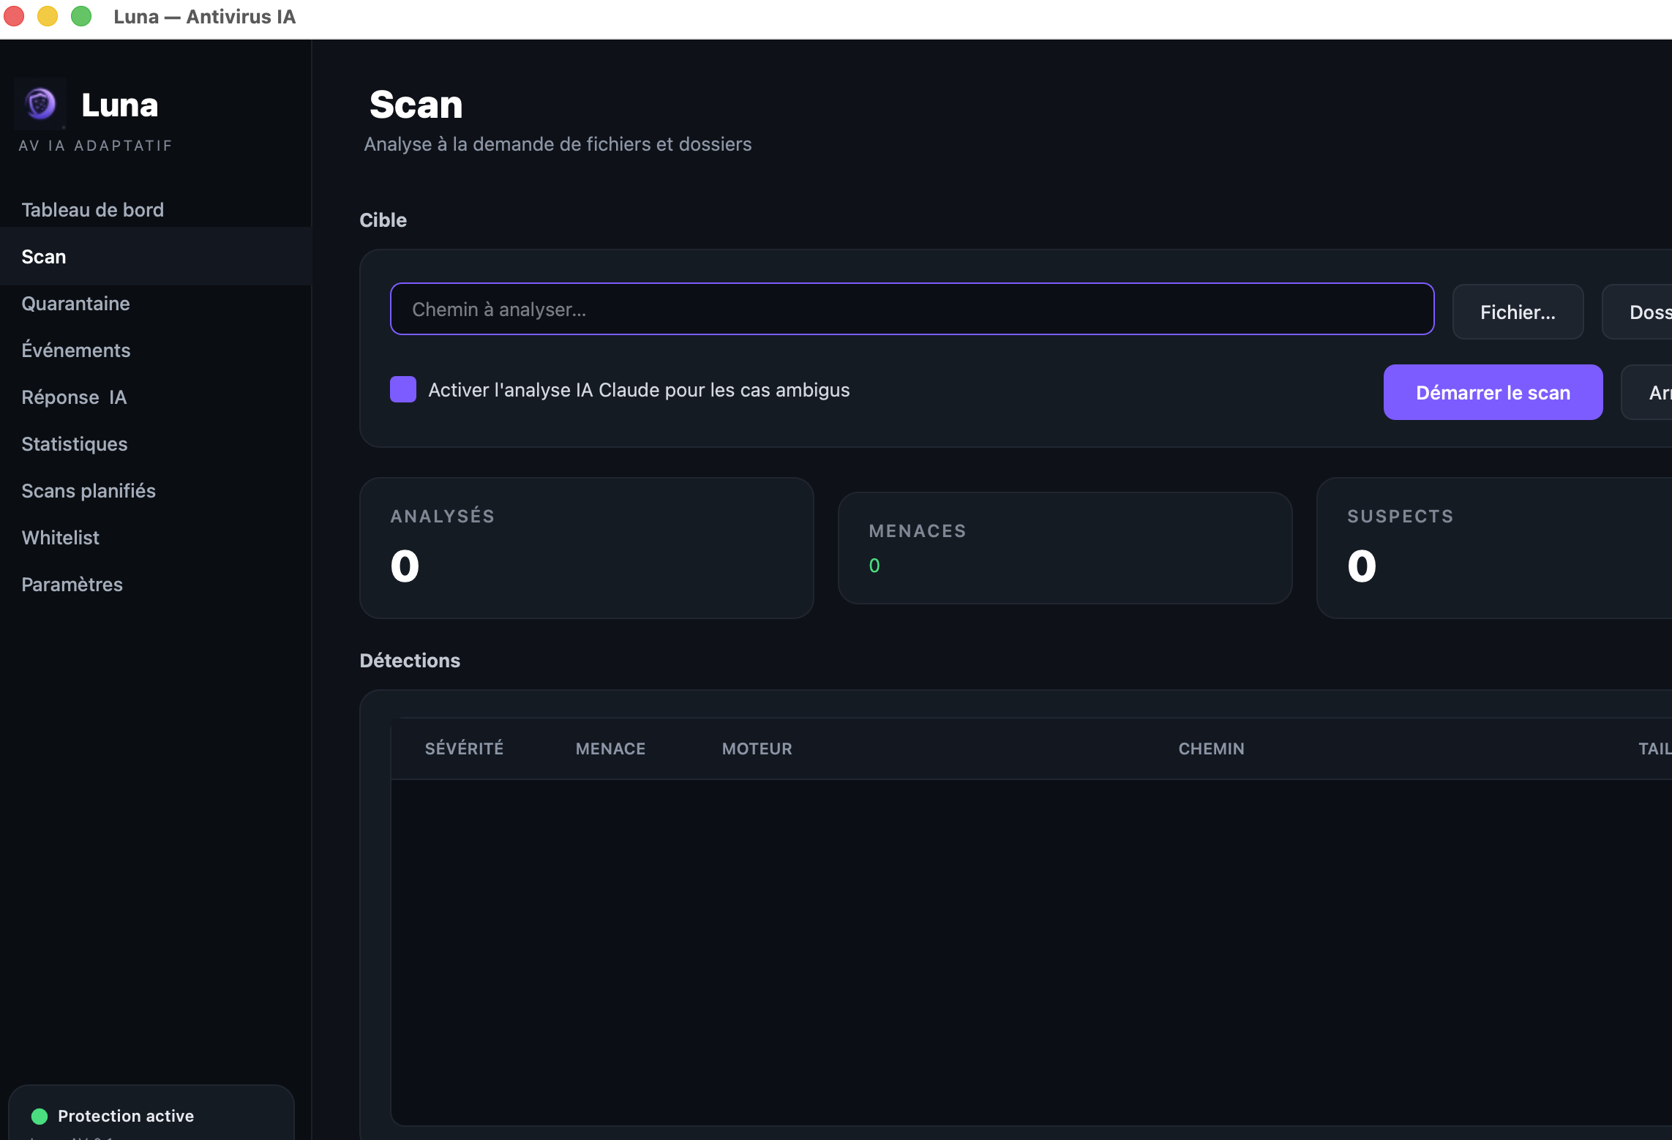This screenshot has height=1140, width=1672.
Task: Click the MOTEUR column header
Action: coord(757,749)
